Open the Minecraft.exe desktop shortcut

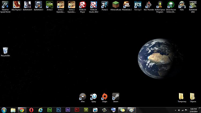pyautogui.click(x=116, y=5)
